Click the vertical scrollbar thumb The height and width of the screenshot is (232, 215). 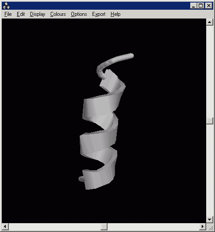click(x=210, y=121)
